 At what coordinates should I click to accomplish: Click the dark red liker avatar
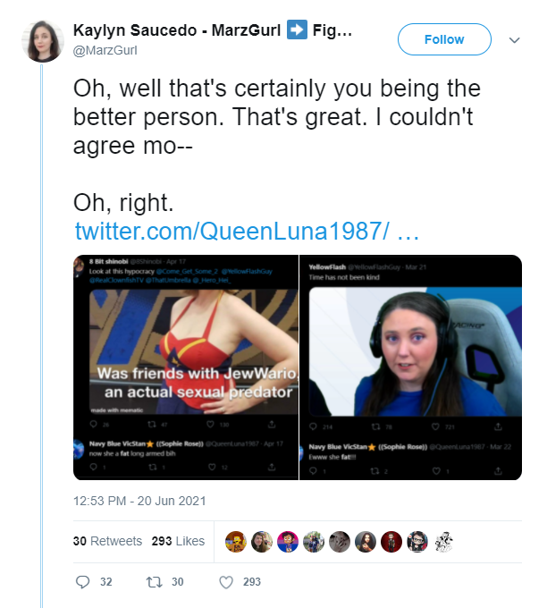coord(391,542)
